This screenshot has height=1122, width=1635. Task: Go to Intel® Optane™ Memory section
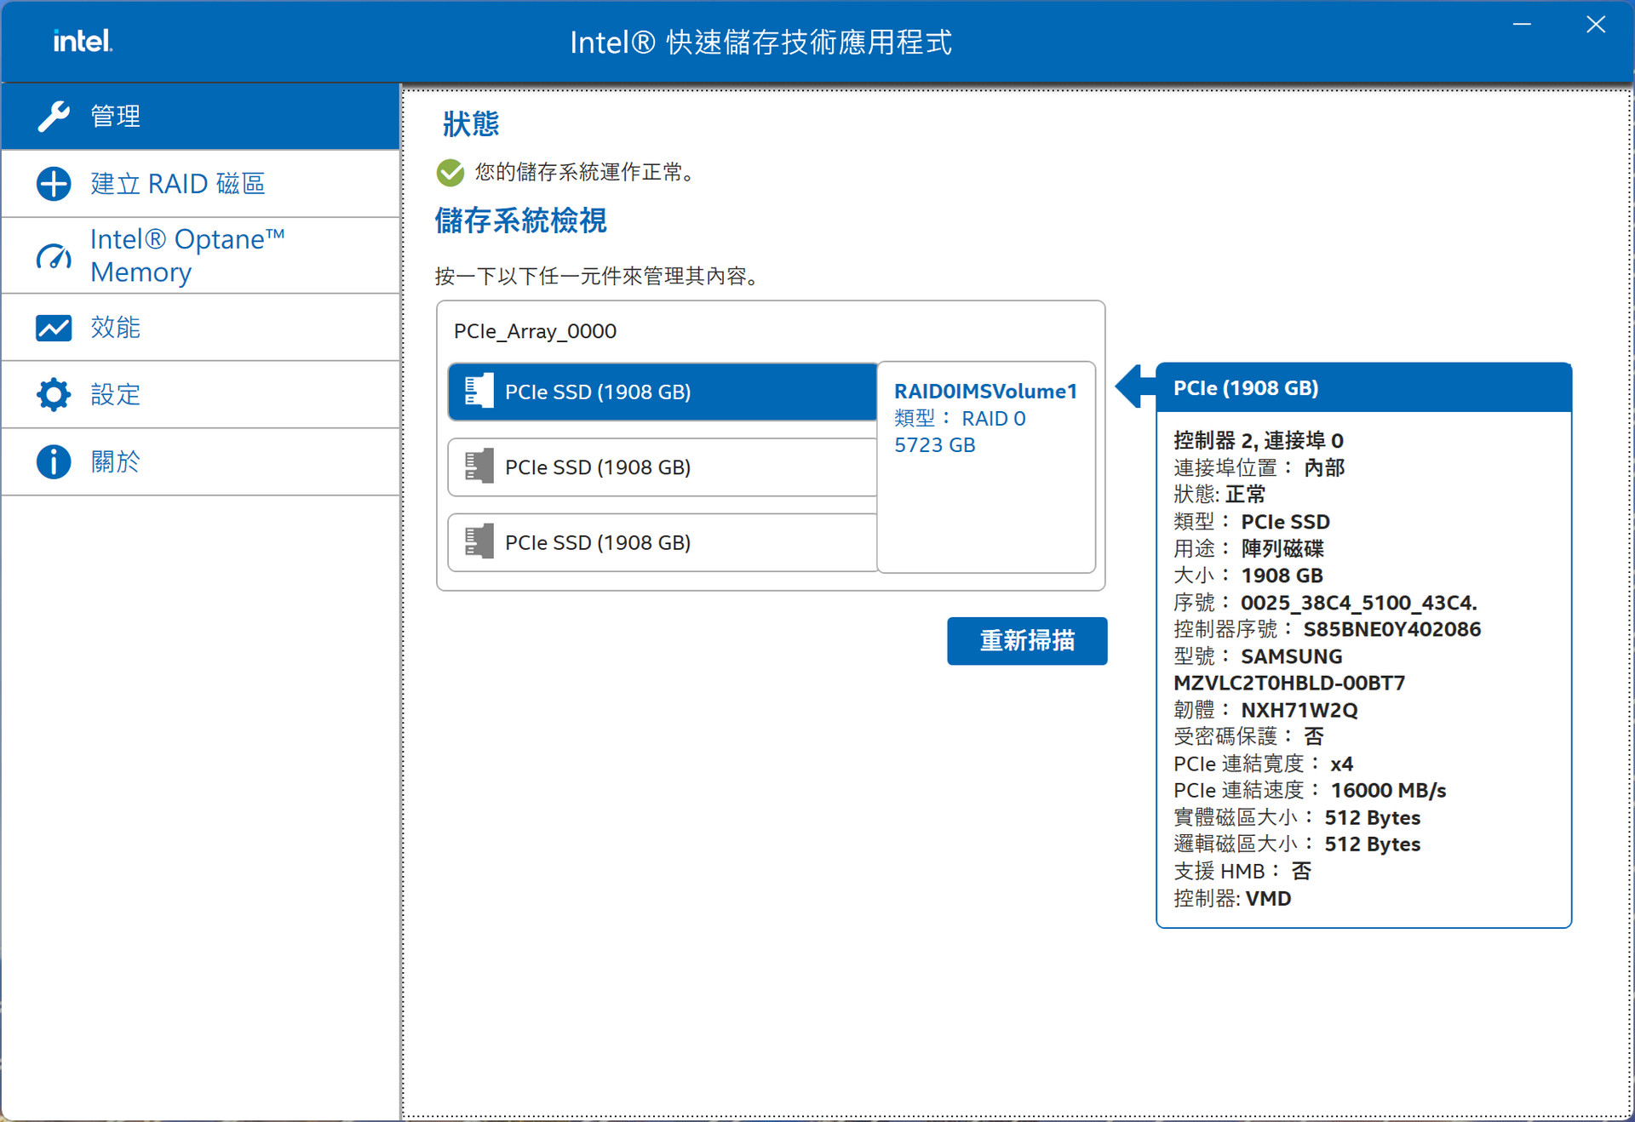pyautogui.click(x=201, y=256)
